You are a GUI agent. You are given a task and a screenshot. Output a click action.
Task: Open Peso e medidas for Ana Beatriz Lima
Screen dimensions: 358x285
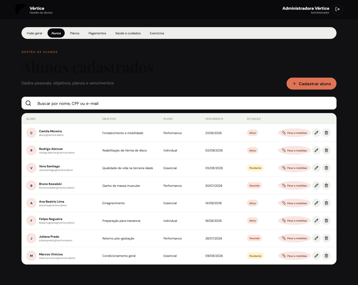coord(294,203)
